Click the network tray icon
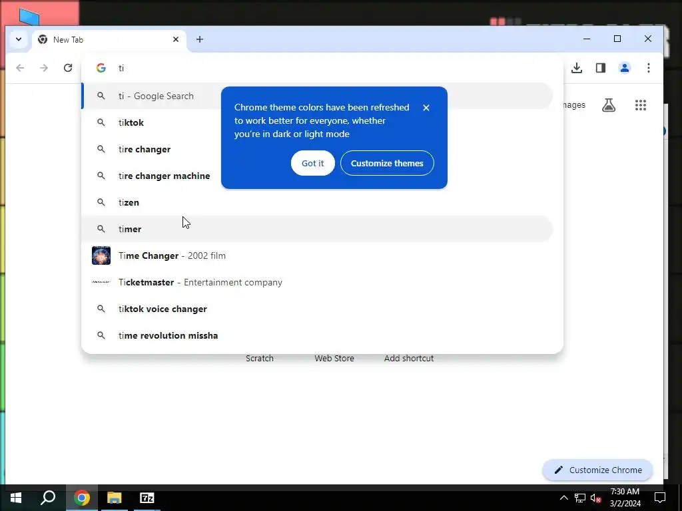Screen dimensions: 682x511 click(x=580, y=498)
